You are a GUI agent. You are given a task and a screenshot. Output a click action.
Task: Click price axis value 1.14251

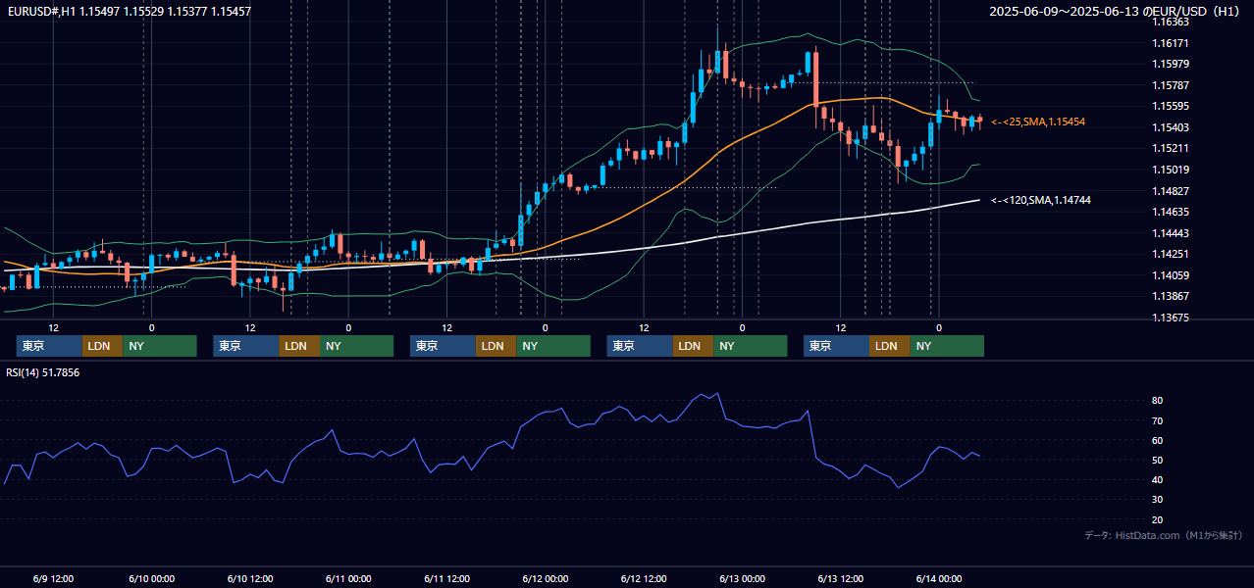(x=1171, y=254)
